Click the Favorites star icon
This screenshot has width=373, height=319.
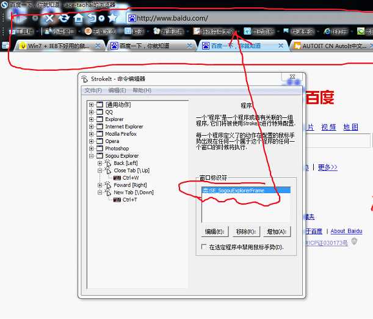click(112, 18)
